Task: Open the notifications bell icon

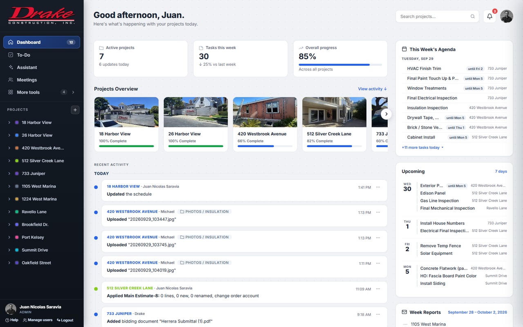Action: (x=489, y=16)
